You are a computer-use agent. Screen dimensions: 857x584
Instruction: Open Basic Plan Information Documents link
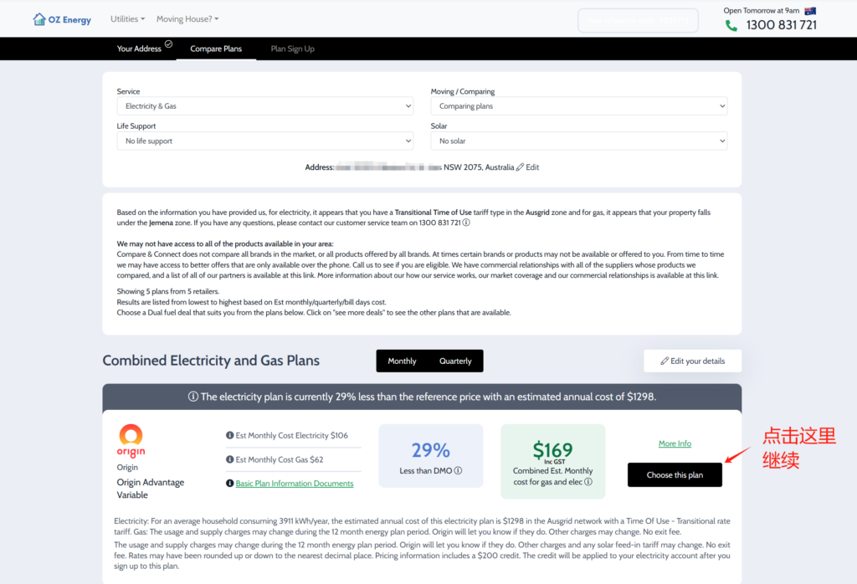[x=295, y=484]
